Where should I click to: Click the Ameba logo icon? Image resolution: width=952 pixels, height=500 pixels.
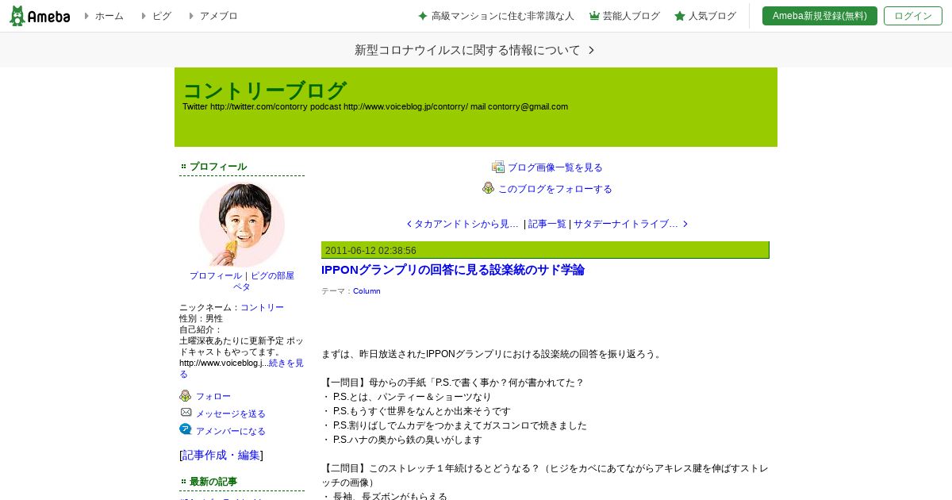(x=40, y=16)
